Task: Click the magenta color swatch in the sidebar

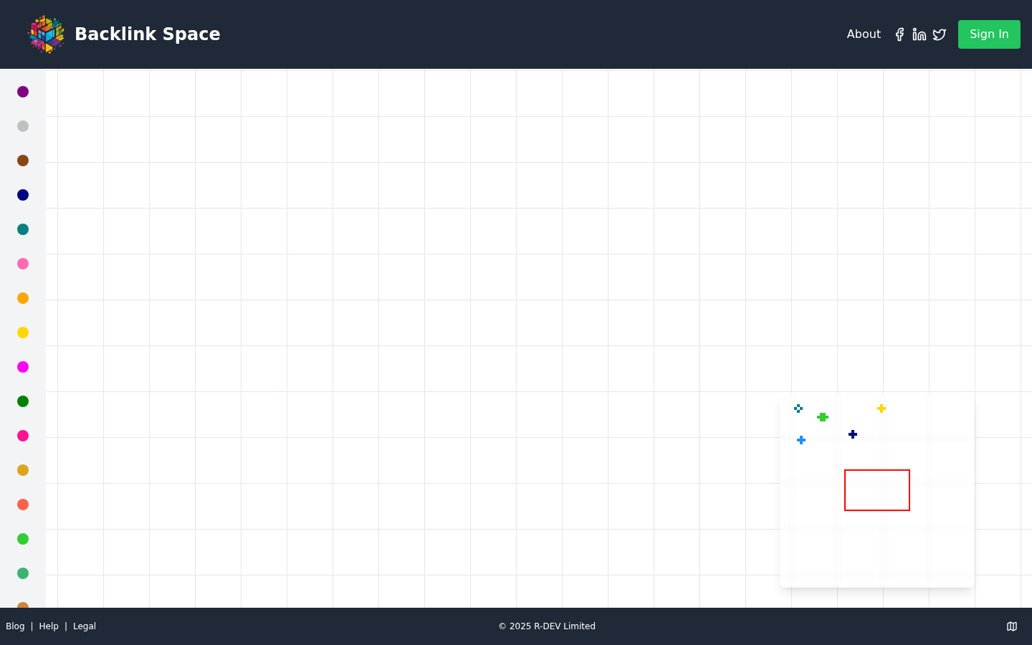Action: [23, 367]
